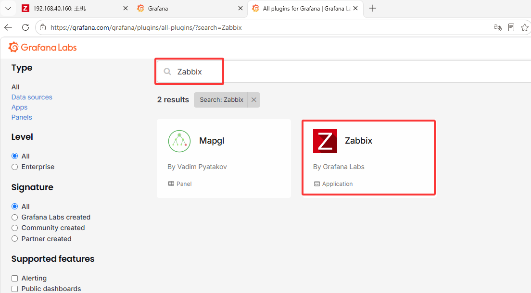Bookmark the page with star icon
This screenshot has height=293, width=531.
[x=525, y=27]
